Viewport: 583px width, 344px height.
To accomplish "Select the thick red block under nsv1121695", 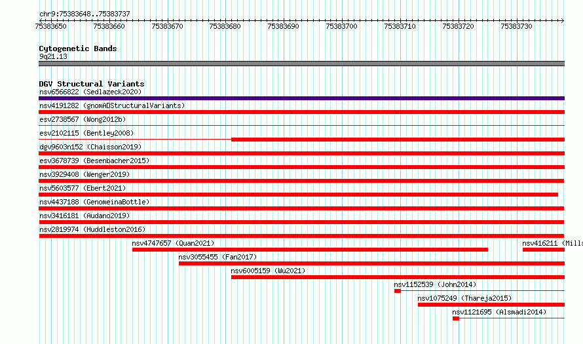I will tap(456, 318).
